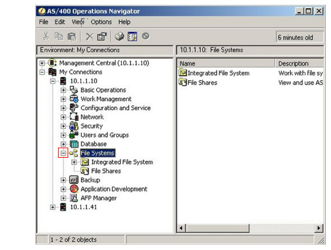This screenshot has height=250, width=331.
Task: Open the Options menu
Action: tap(101, 22)
